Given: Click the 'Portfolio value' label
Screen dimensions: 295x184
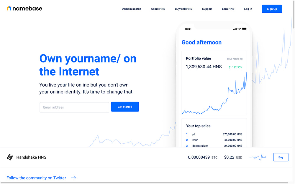Looking at the screenshot, I should tap(198, 58).
